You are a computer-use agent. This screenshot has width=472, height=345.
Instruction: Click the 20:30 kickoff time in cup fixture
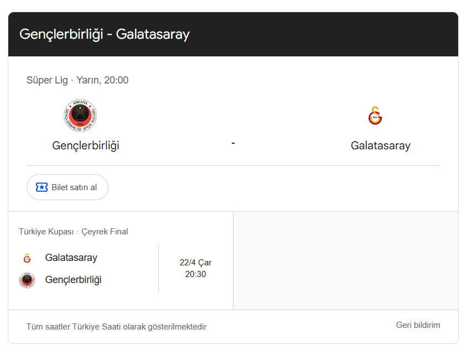[x=195, y=274]
